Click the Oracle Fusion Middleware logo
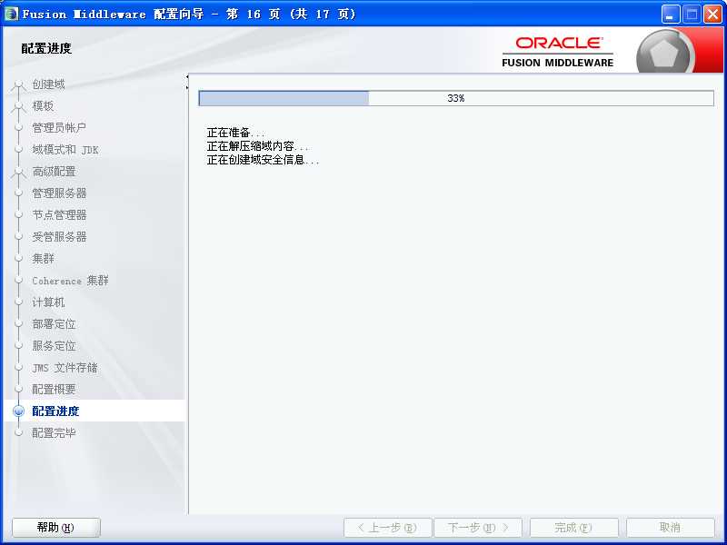727x545 pixels. [x=558, y=53]
